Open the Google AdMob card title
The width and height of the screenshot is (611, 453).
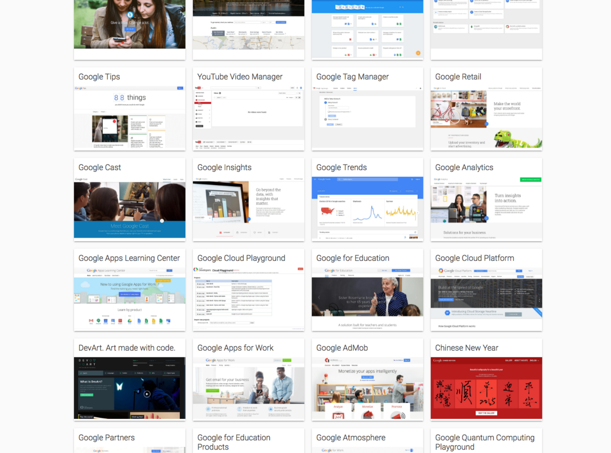coord(342,348)
